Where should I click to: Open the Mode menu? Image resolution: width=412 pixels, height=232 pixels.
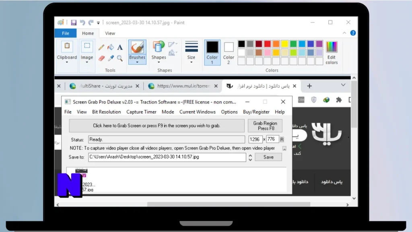coord(168,112)
